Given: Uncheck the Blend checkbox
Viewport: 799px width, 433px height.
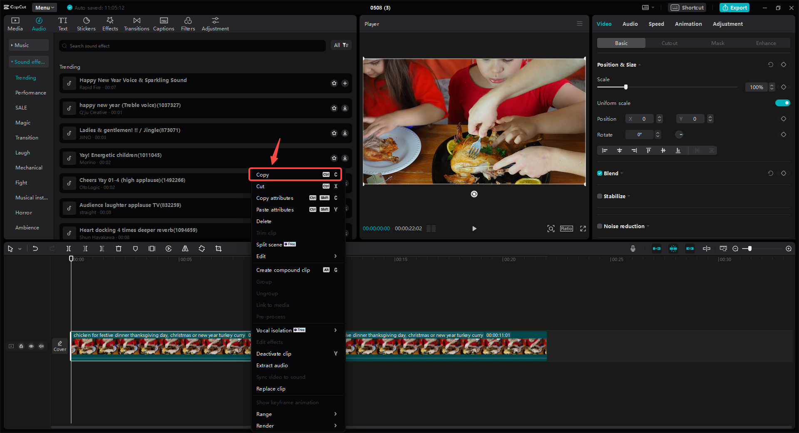Looking at the screenshot, I should 600,173.
